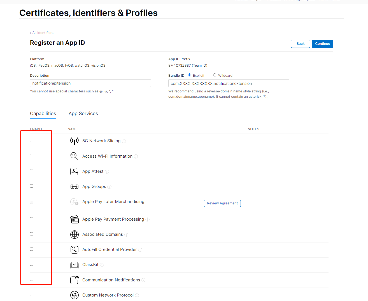Click the Communication Notifications icon

coord(74,280)
